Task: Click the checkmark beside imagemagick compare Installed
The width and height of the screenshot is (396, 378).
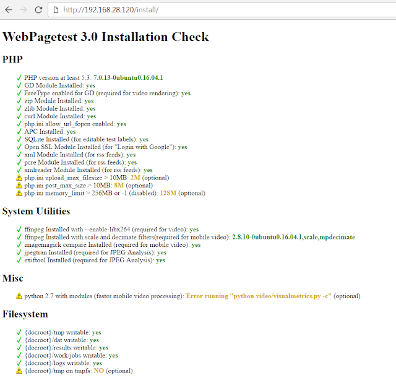Action: point(19,244)
